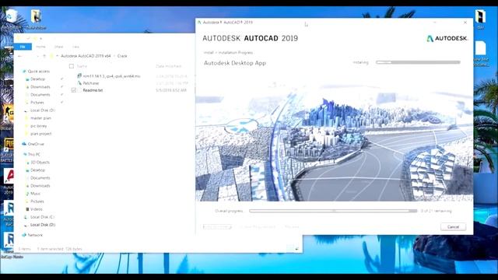Screen dimensions: 498x280
Task: Click the msi installer file icon
Action: click(x=79, y=76)
